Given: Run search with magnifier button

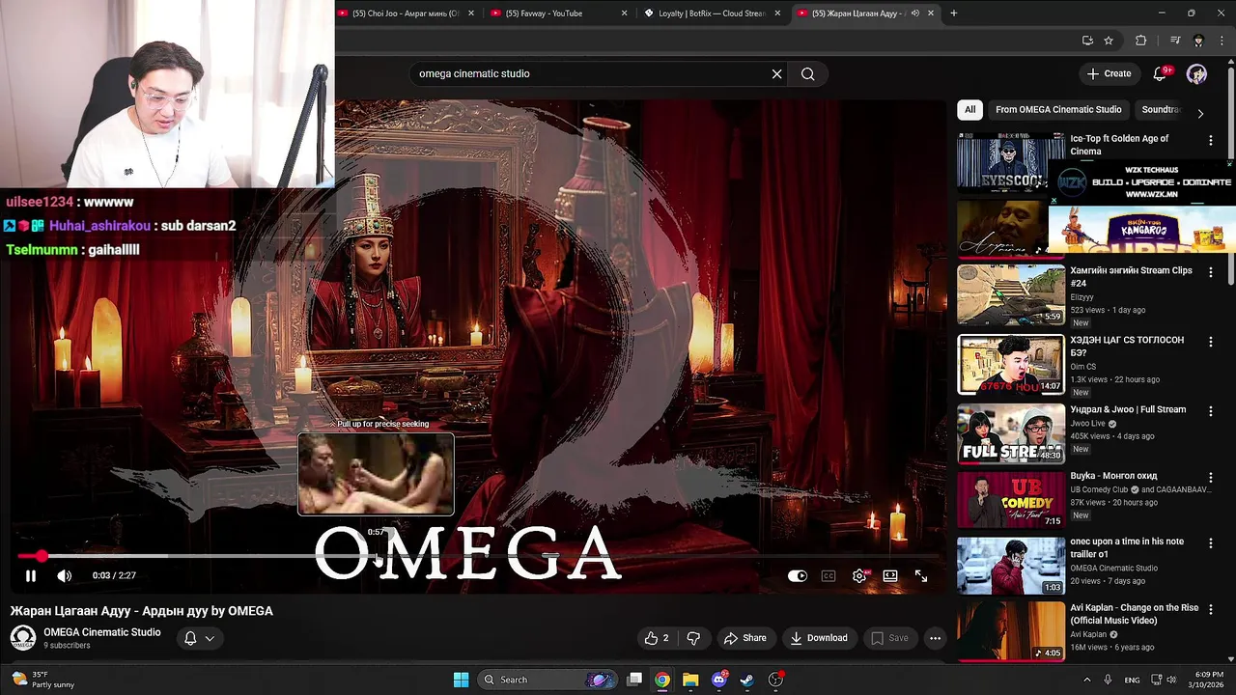Looking at the screenshot, I should 808,73.
